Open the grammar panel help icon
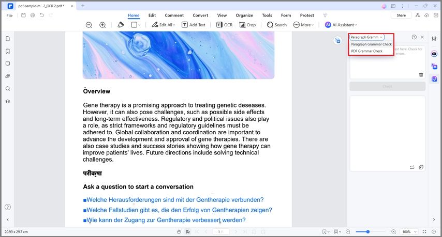 coord(414,37)
